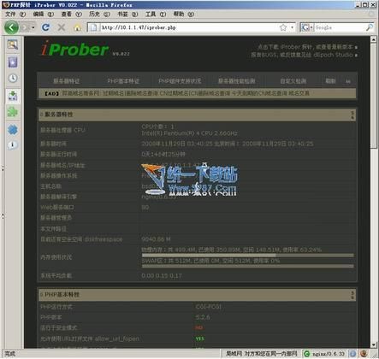Click the status bar Firefox-like orange icon

tap(364, 354)
